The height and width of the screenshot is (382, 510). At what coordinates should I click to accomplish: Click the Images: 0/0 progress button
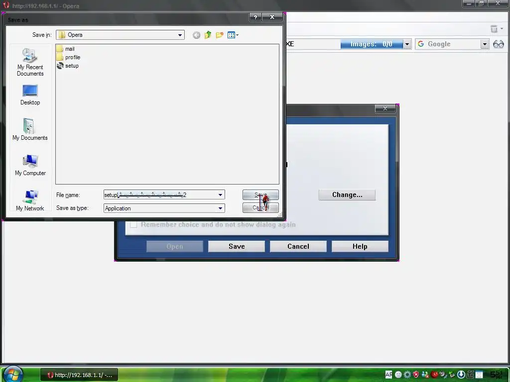pos(372,44)
